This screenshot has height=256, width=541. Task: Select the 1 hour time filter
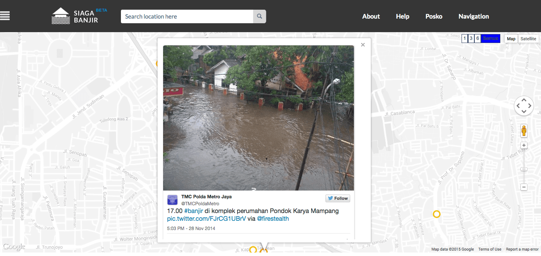[465, 38]
